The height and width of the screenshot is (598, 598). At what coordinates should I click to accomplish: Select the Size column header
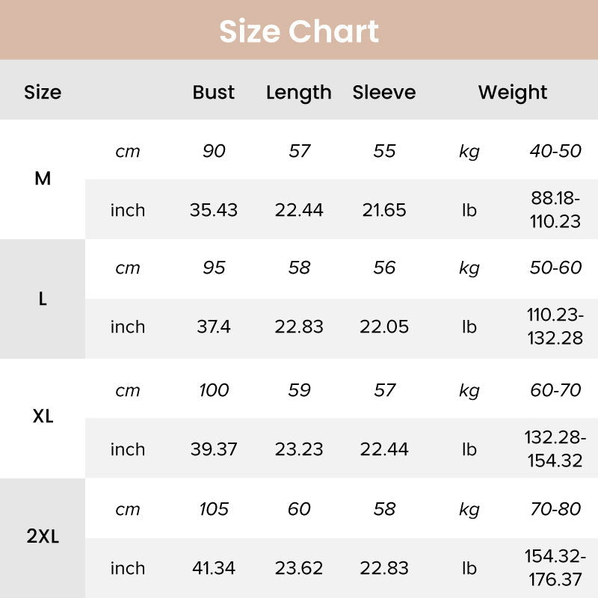coord(43,93)
